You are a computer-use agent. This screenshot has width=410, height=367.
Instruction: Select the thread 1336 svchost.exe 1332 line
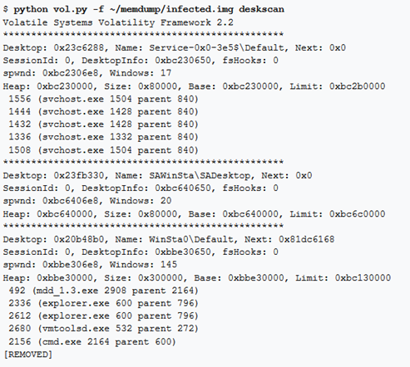[x=103, y=137]
